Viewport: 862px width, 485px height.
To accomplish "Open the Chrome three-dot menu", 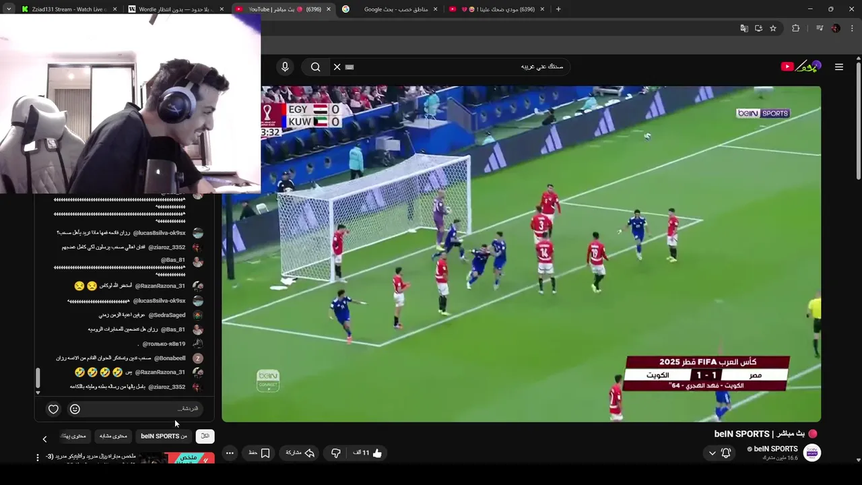I will [x=852, y=28].
